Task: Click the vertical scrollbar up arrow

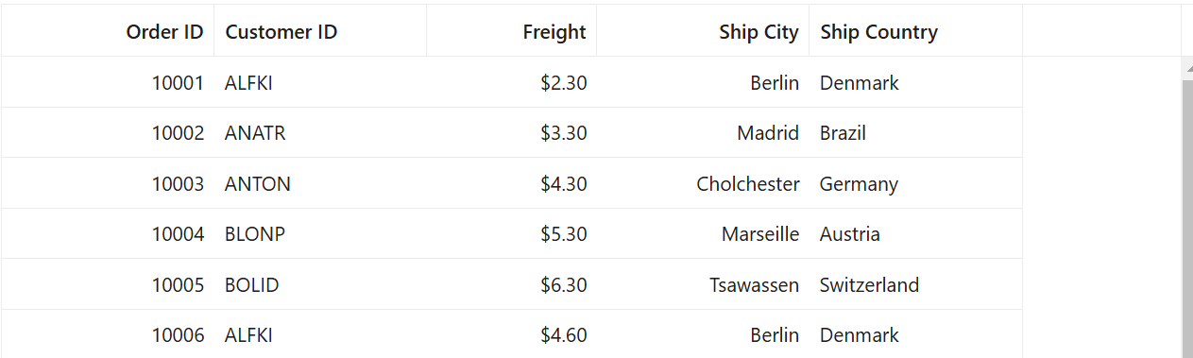Action: click(1187, 67)
